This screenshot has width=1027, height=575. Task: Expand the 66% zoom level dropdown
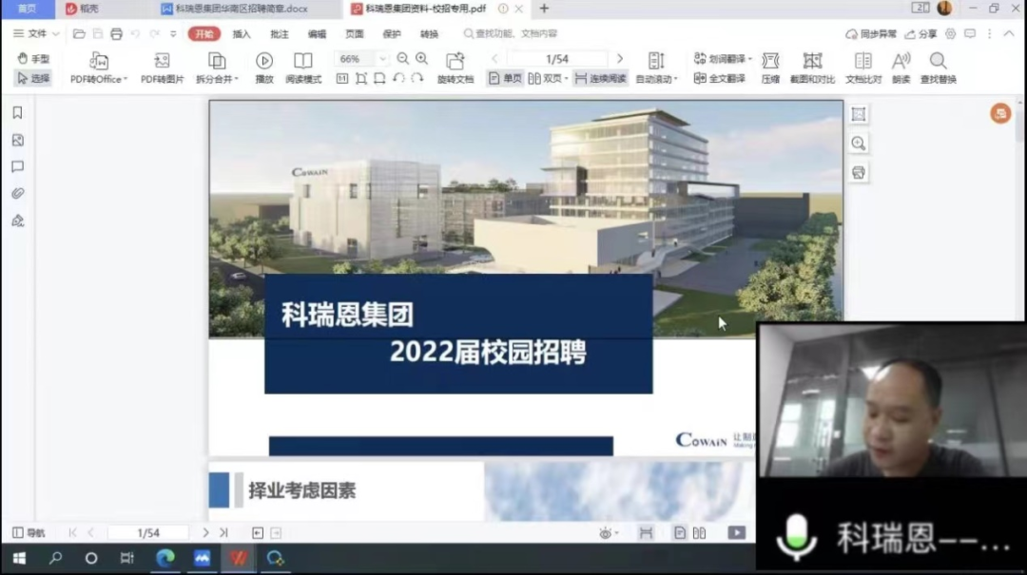coord(382,59)
